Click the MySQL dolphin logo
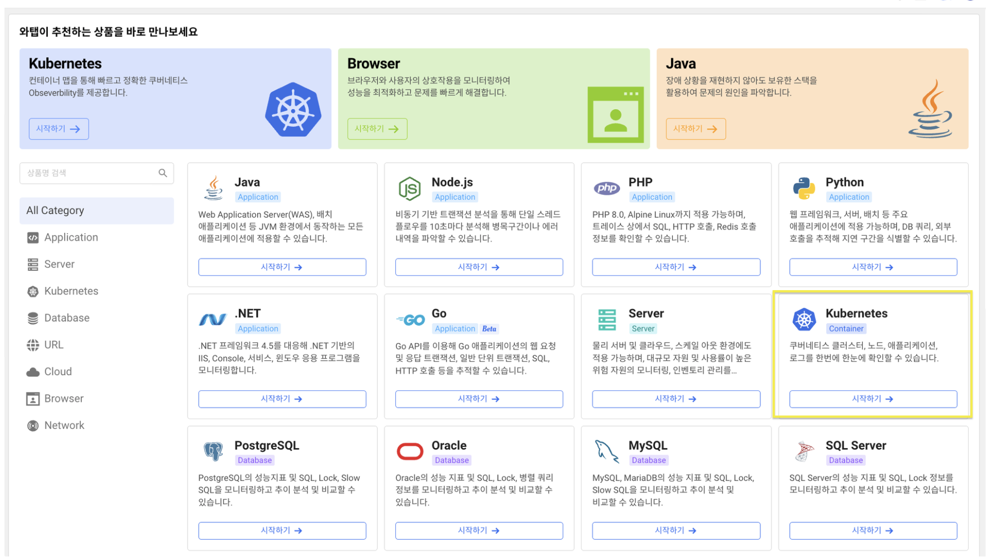Image resolution: width=986 pixels, height=557 pixels. click(x=606, y=451)
